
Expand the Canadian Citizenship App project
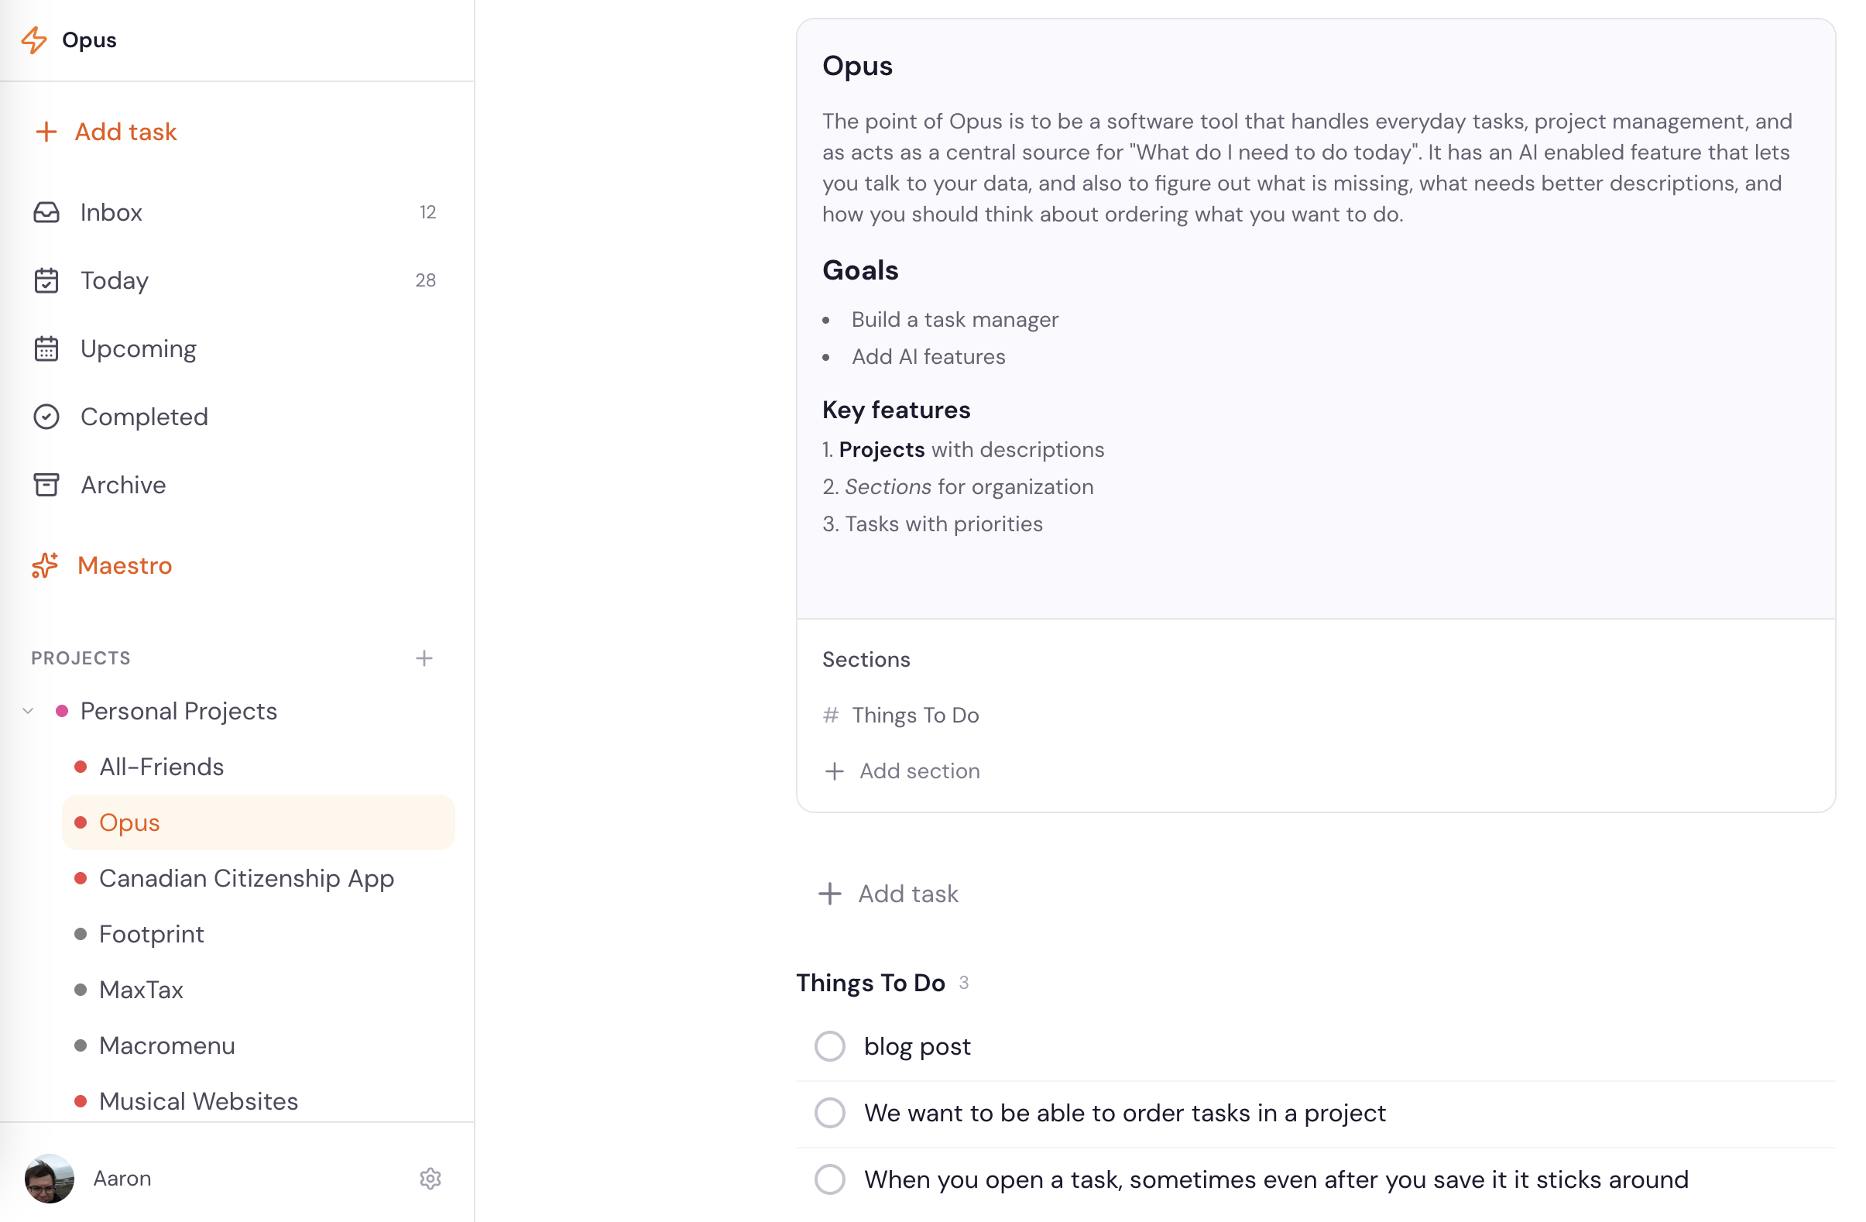[x=246, y=877]
